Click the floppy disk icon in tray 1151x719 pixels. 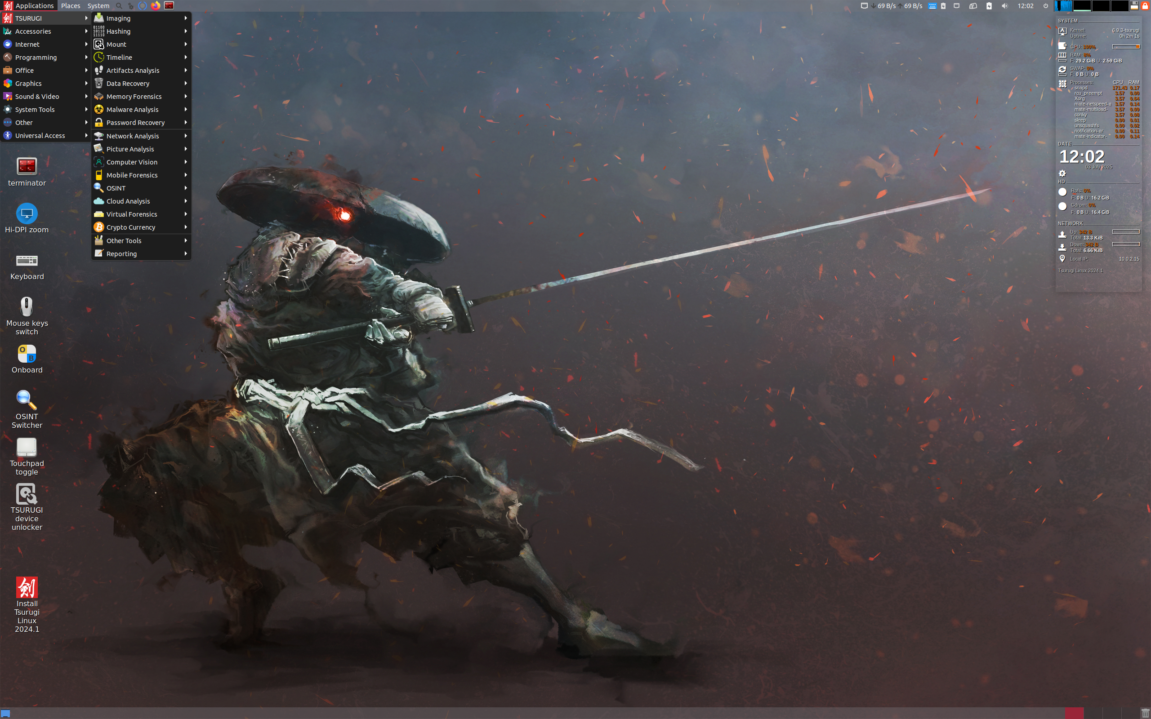pyautogui.click(x=1134, y=6)
